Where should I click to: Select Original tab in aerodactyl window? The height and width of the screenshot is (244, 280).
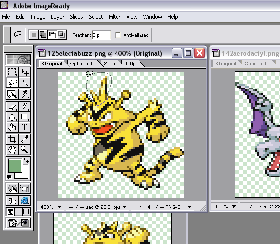[227, 64]
